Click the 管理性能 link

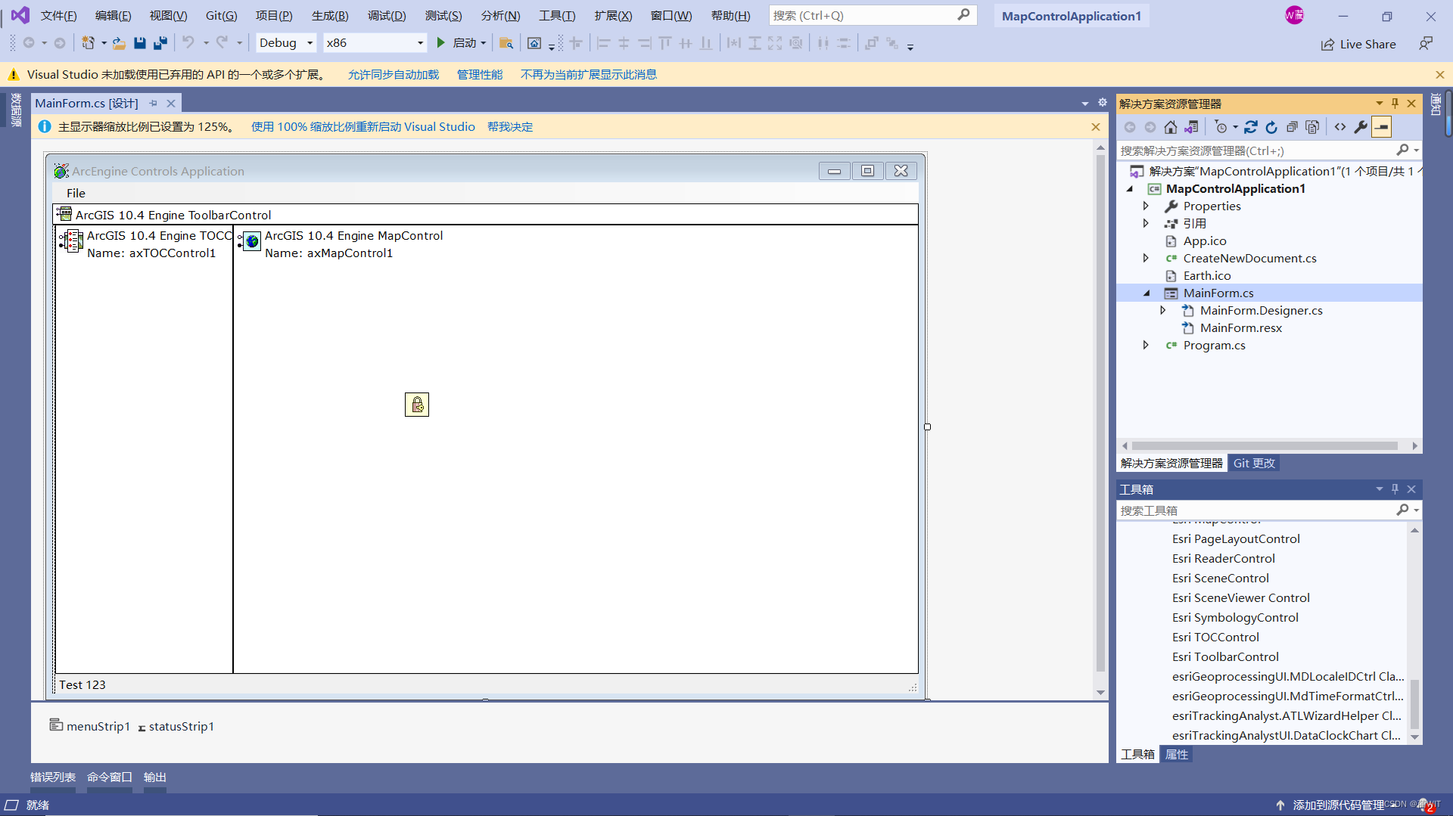480,74
